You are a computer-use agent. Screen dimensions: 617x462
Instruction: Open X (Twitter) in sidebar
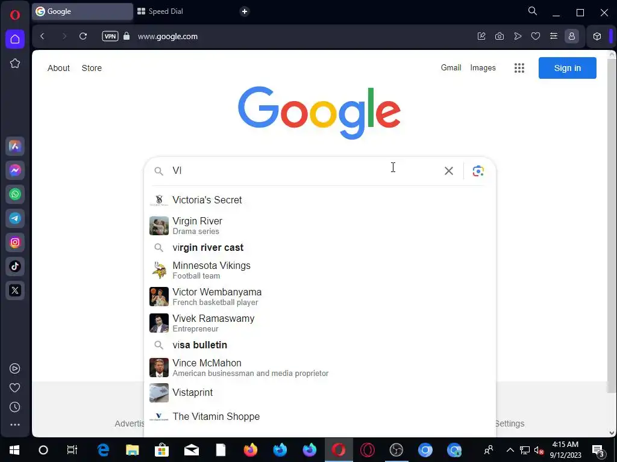pyautogui.click(x=15, y=291)
